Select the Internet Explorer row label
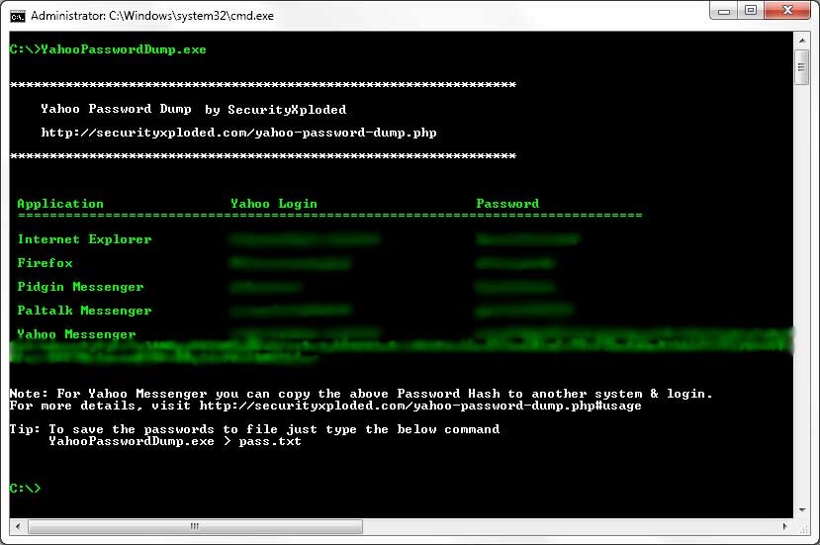 click(84, 239)
